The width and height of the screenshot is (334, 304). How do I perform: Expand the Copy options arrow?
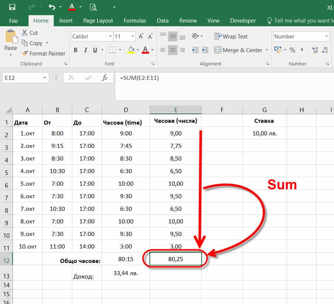coord(47,43)
